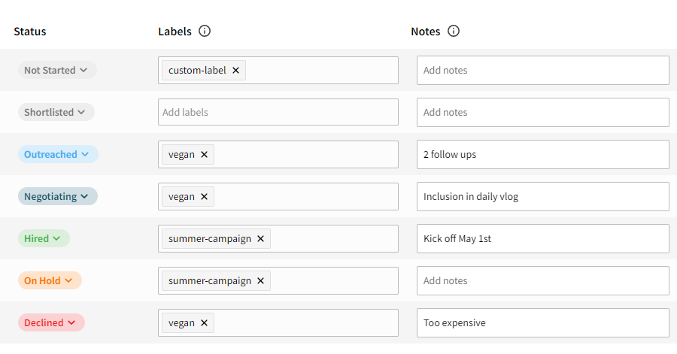Open the Hired status dropdown
The image size is (677, 354).
tap(43, 239)
